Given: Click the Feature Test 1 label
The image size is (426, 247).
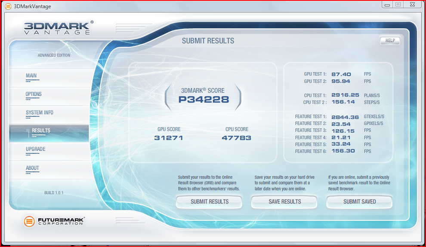Looking at the screenshot, I should [311, 116].
